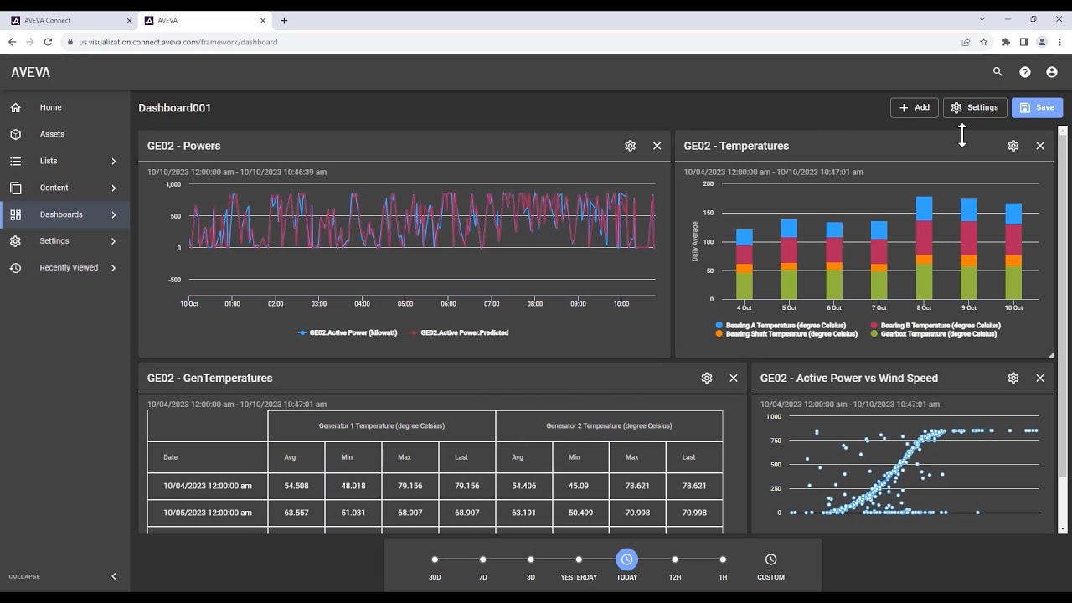Toggle Bearing A Temperature legend entry
The height and width of the screenshot is (603, 1072).
[x=781, y=325]
